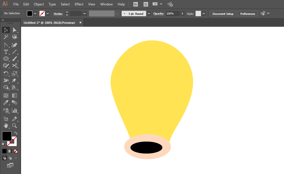
Task: Select the Slice tool
Action: [14, 119]
